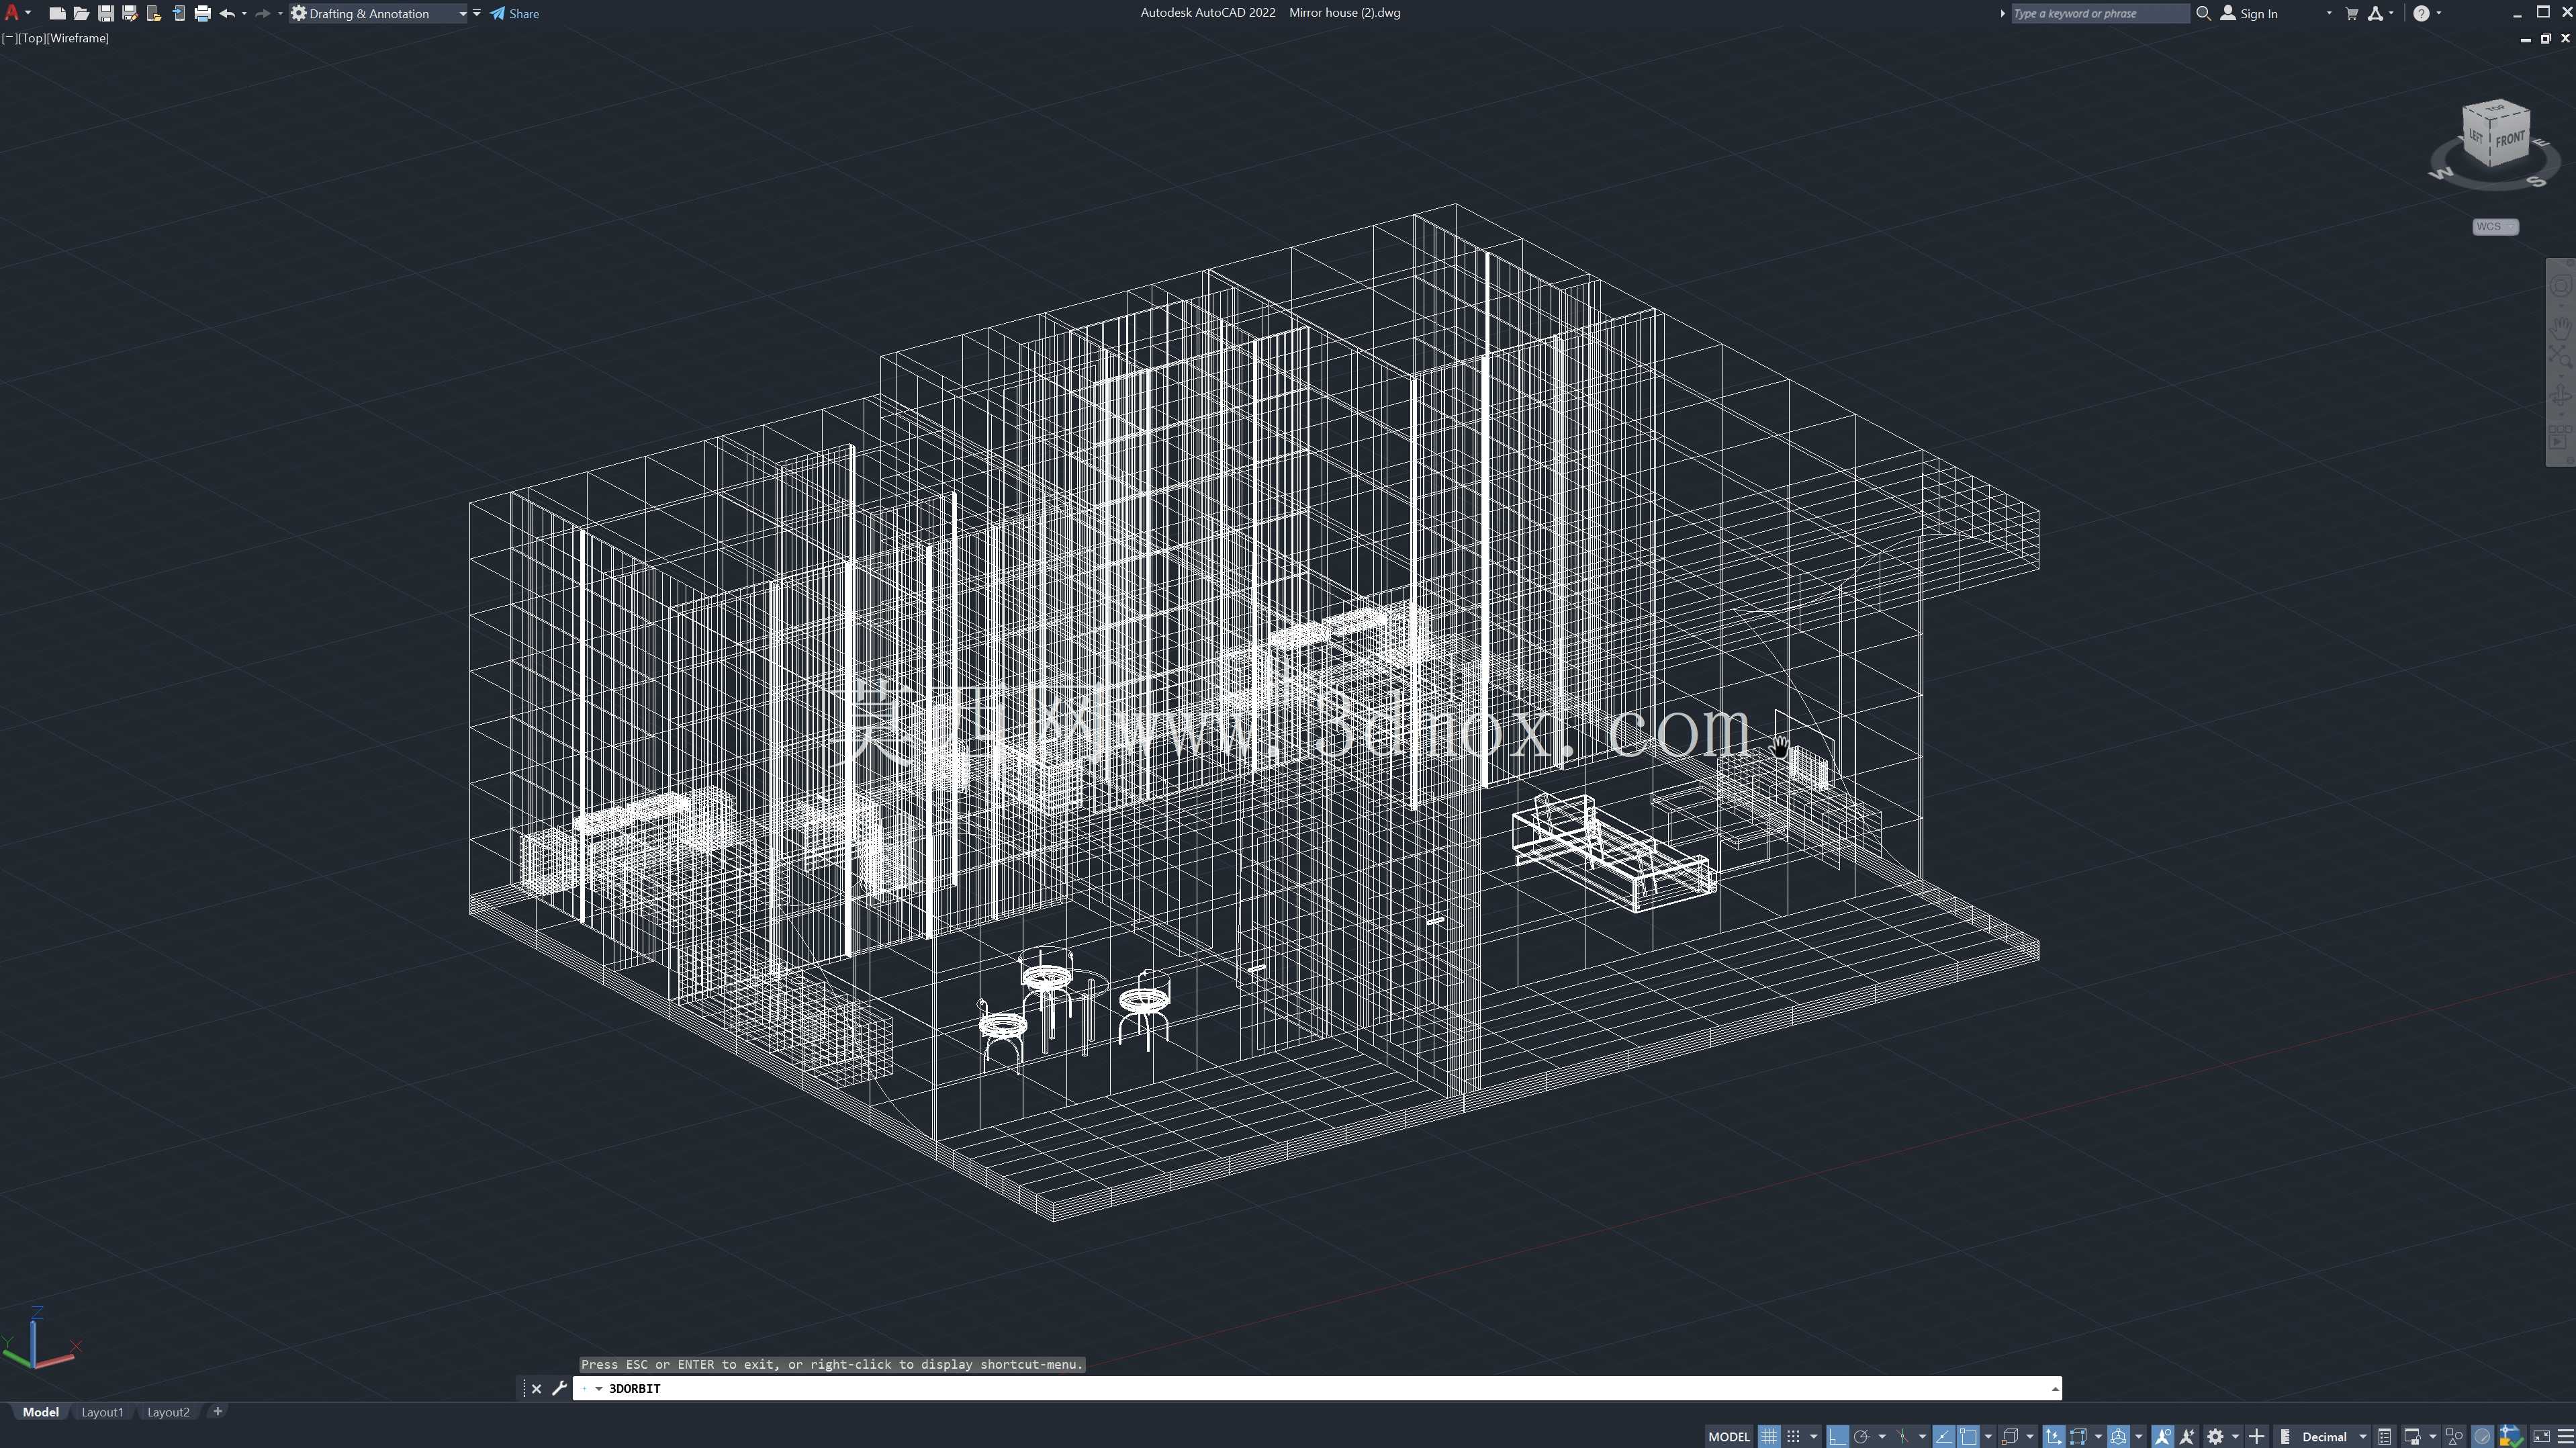
Task: Open the Polar Tracking angle dropdown
Action: coord(1882,1436)
